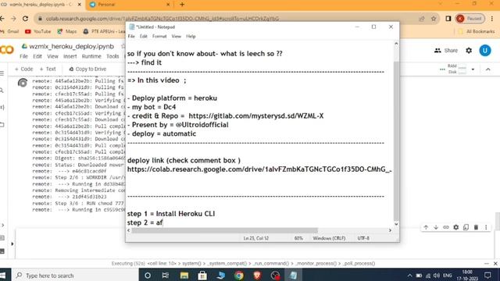Open Chrome from taskbar
This screenshot has height=281, width=500.
point(238,276)
